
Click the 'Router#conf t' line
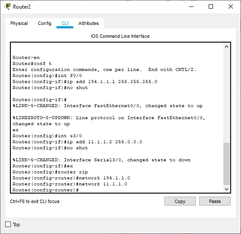[x=32, y=64]
